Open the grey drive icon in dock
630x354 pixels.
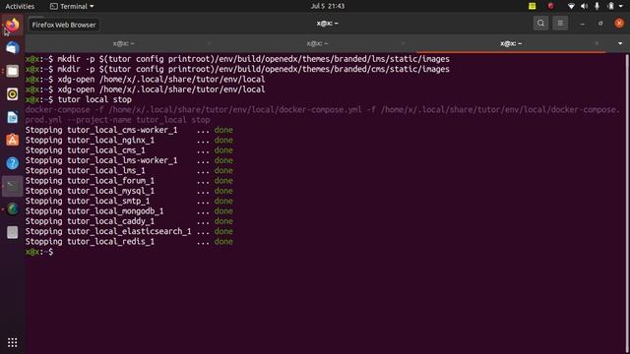(x=13, y=232)
